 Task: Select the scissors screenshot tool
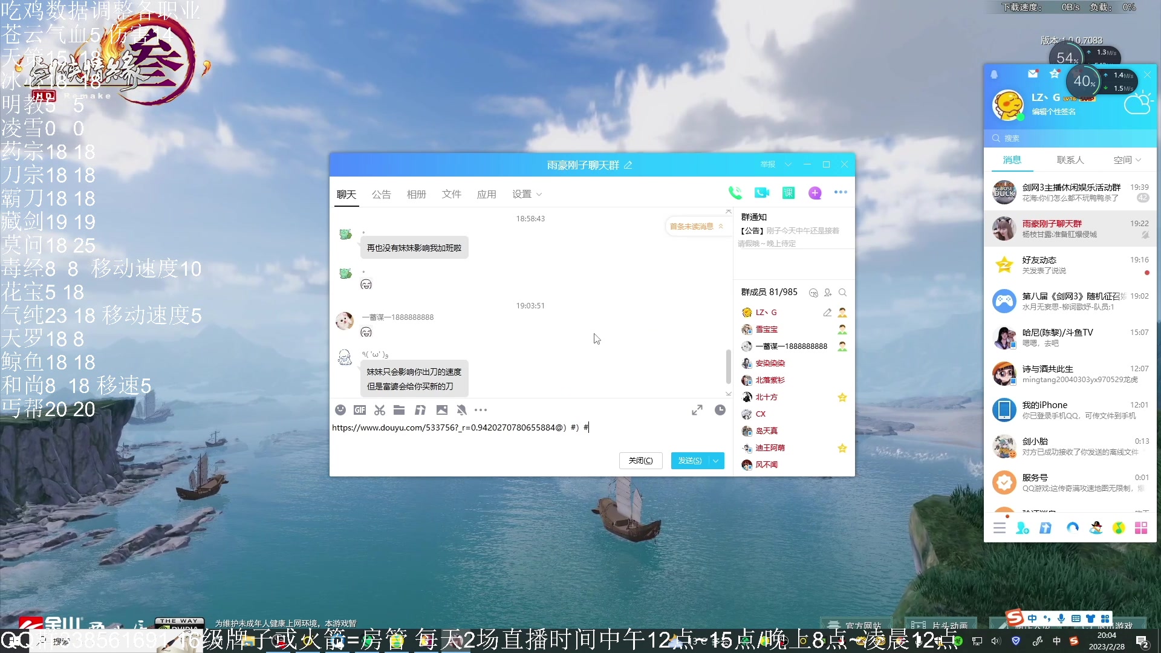(x=380, y=410)
